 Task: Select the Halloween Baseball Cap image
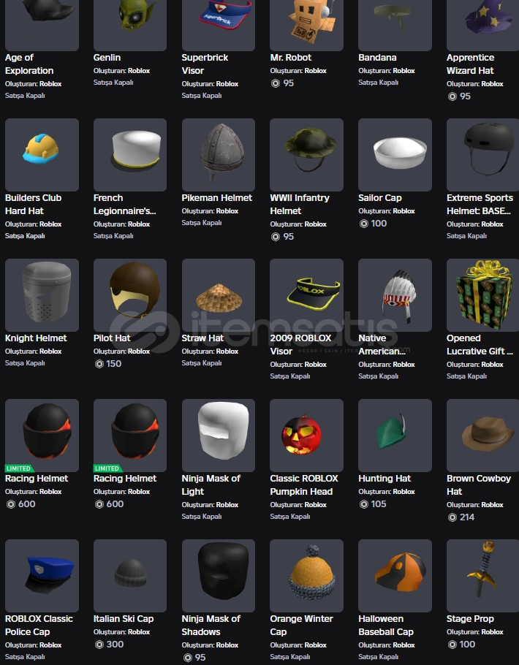(395, 576)
